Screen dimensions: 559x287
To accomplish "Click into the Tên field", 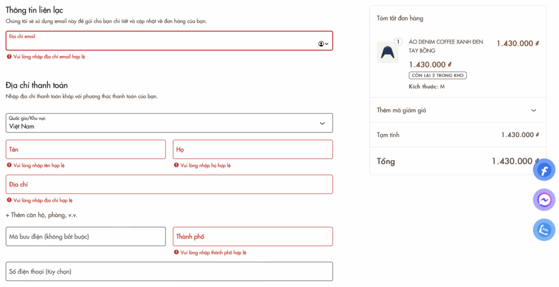I will click(x=86, y=149).
